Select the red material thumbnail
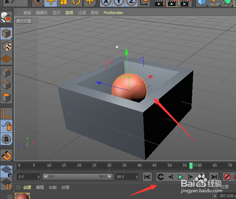236x199 pixels. pos(22,196)
